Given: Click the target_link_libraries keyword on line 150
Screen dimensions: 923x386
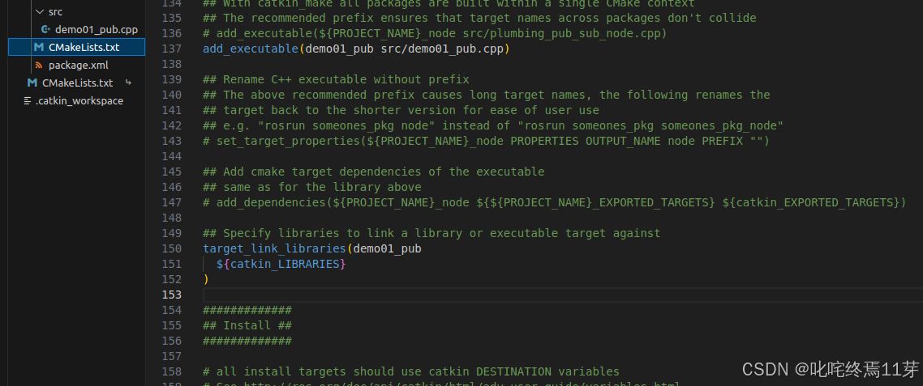Looking at the screenshot, I should point(274,248).
